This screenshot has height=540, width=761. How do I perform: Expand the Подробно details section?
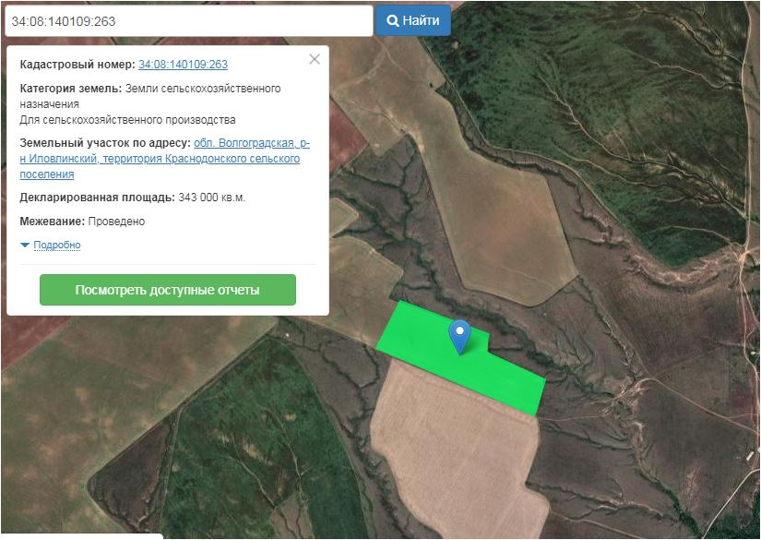click(57, 246)
